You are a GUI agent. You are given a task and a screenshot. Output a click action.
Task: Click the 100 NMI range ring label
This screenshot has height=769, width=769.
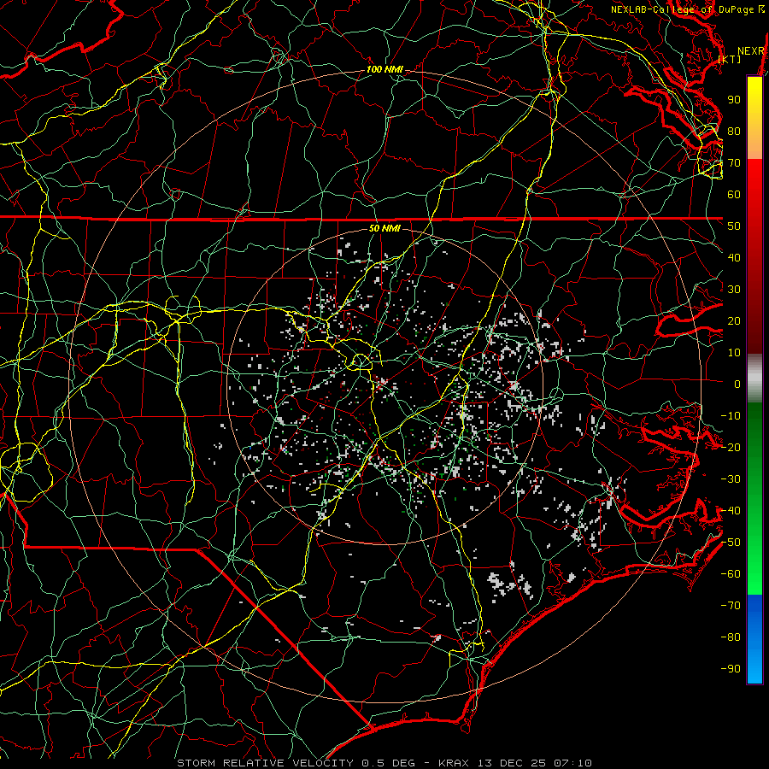point(384,70)
